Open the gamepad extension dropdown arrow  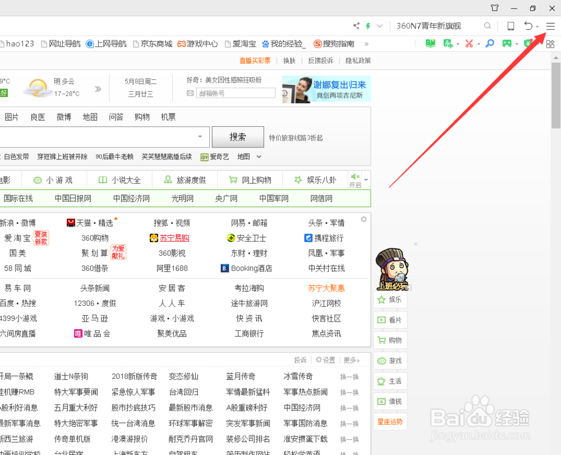[517, 44]
